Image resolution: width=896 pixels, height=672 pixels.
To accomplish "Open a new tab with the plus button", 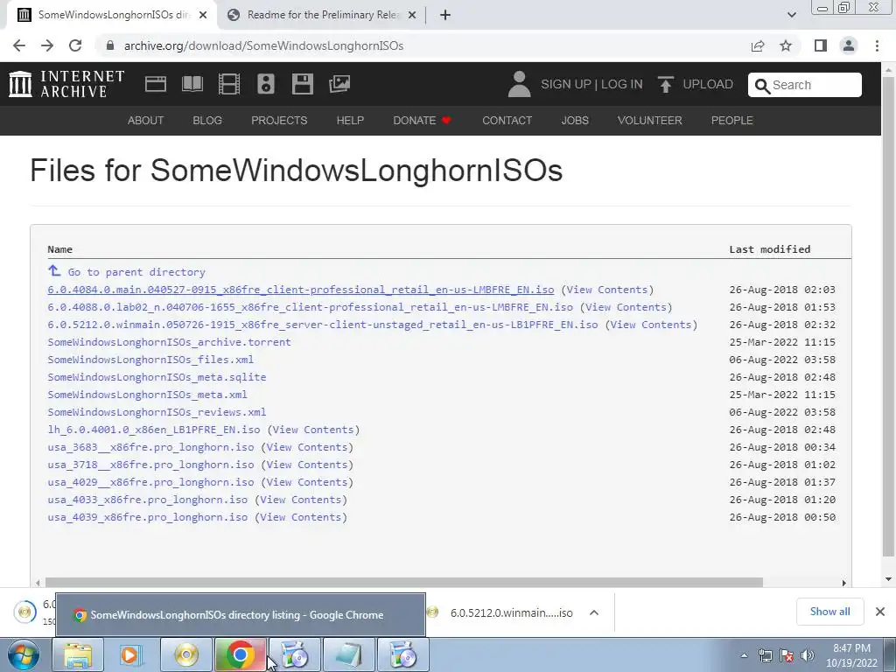I will tap(445, 15).
